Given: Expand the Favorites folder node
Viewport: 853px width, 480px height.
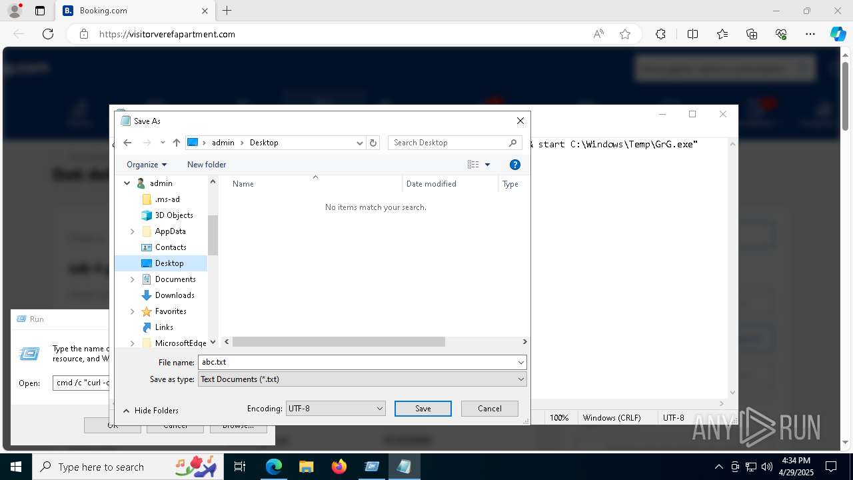Looking at the screenshot, I should (x=132, y=311).
